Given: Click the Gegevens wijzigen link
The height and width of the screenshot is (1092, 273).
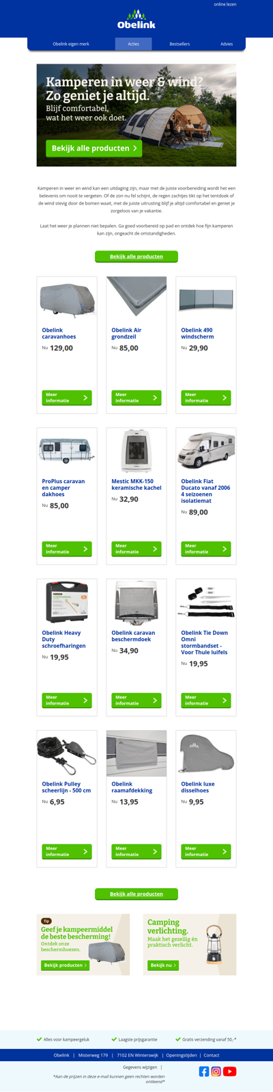Looking at the screenshot, I should tap(140, 1067).
